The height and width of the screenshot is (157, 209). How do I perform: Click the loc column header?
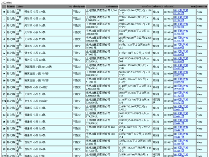pos(48,7)
